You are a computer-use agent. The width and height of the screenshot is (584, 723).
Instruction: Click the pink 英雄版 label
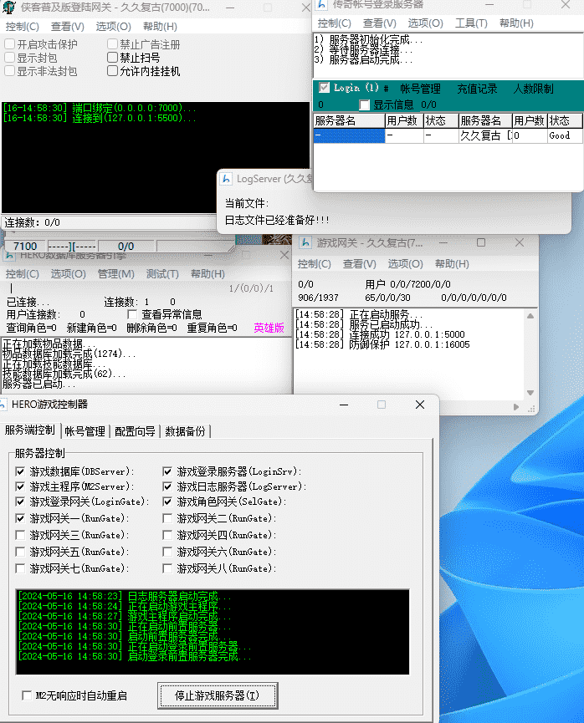(x=269, y=328)
